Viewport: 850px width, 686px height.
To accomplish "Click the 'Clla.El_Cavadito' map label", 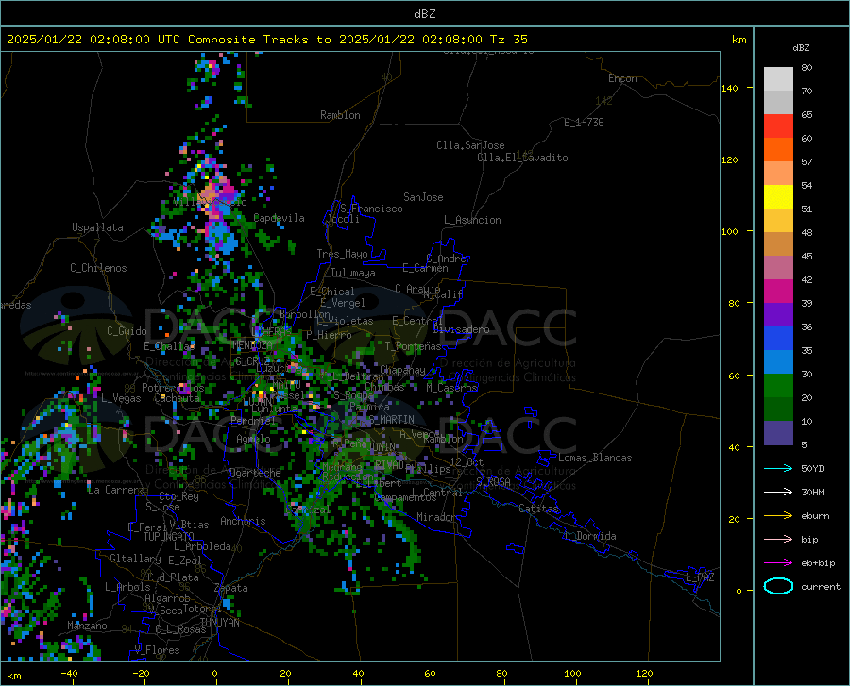I will [522, 158].
